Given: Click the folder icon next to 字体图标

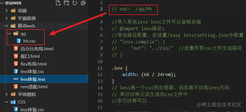Looking at the screenshot, I should pos(13,94).
